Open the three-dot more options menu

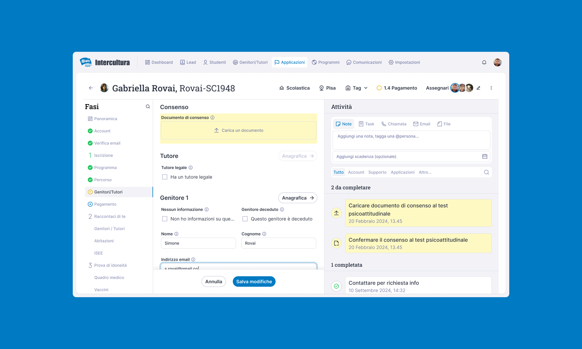tap(491, 88)
